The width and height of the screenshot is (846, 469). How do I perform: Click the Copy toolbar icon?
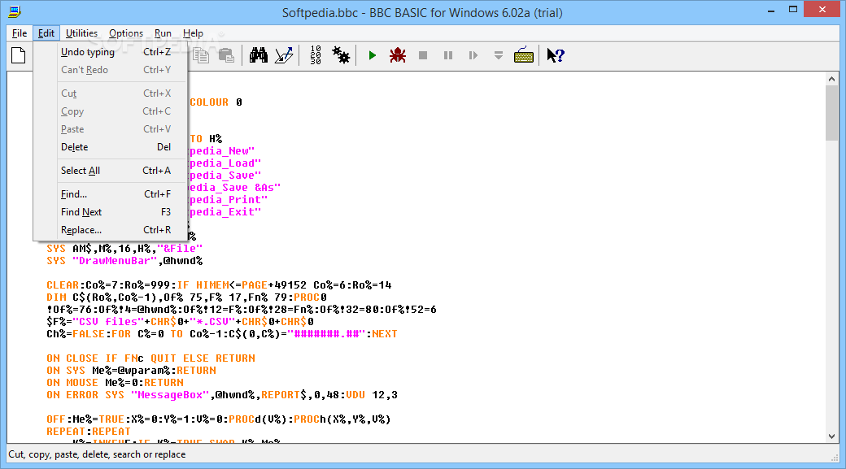201,55
